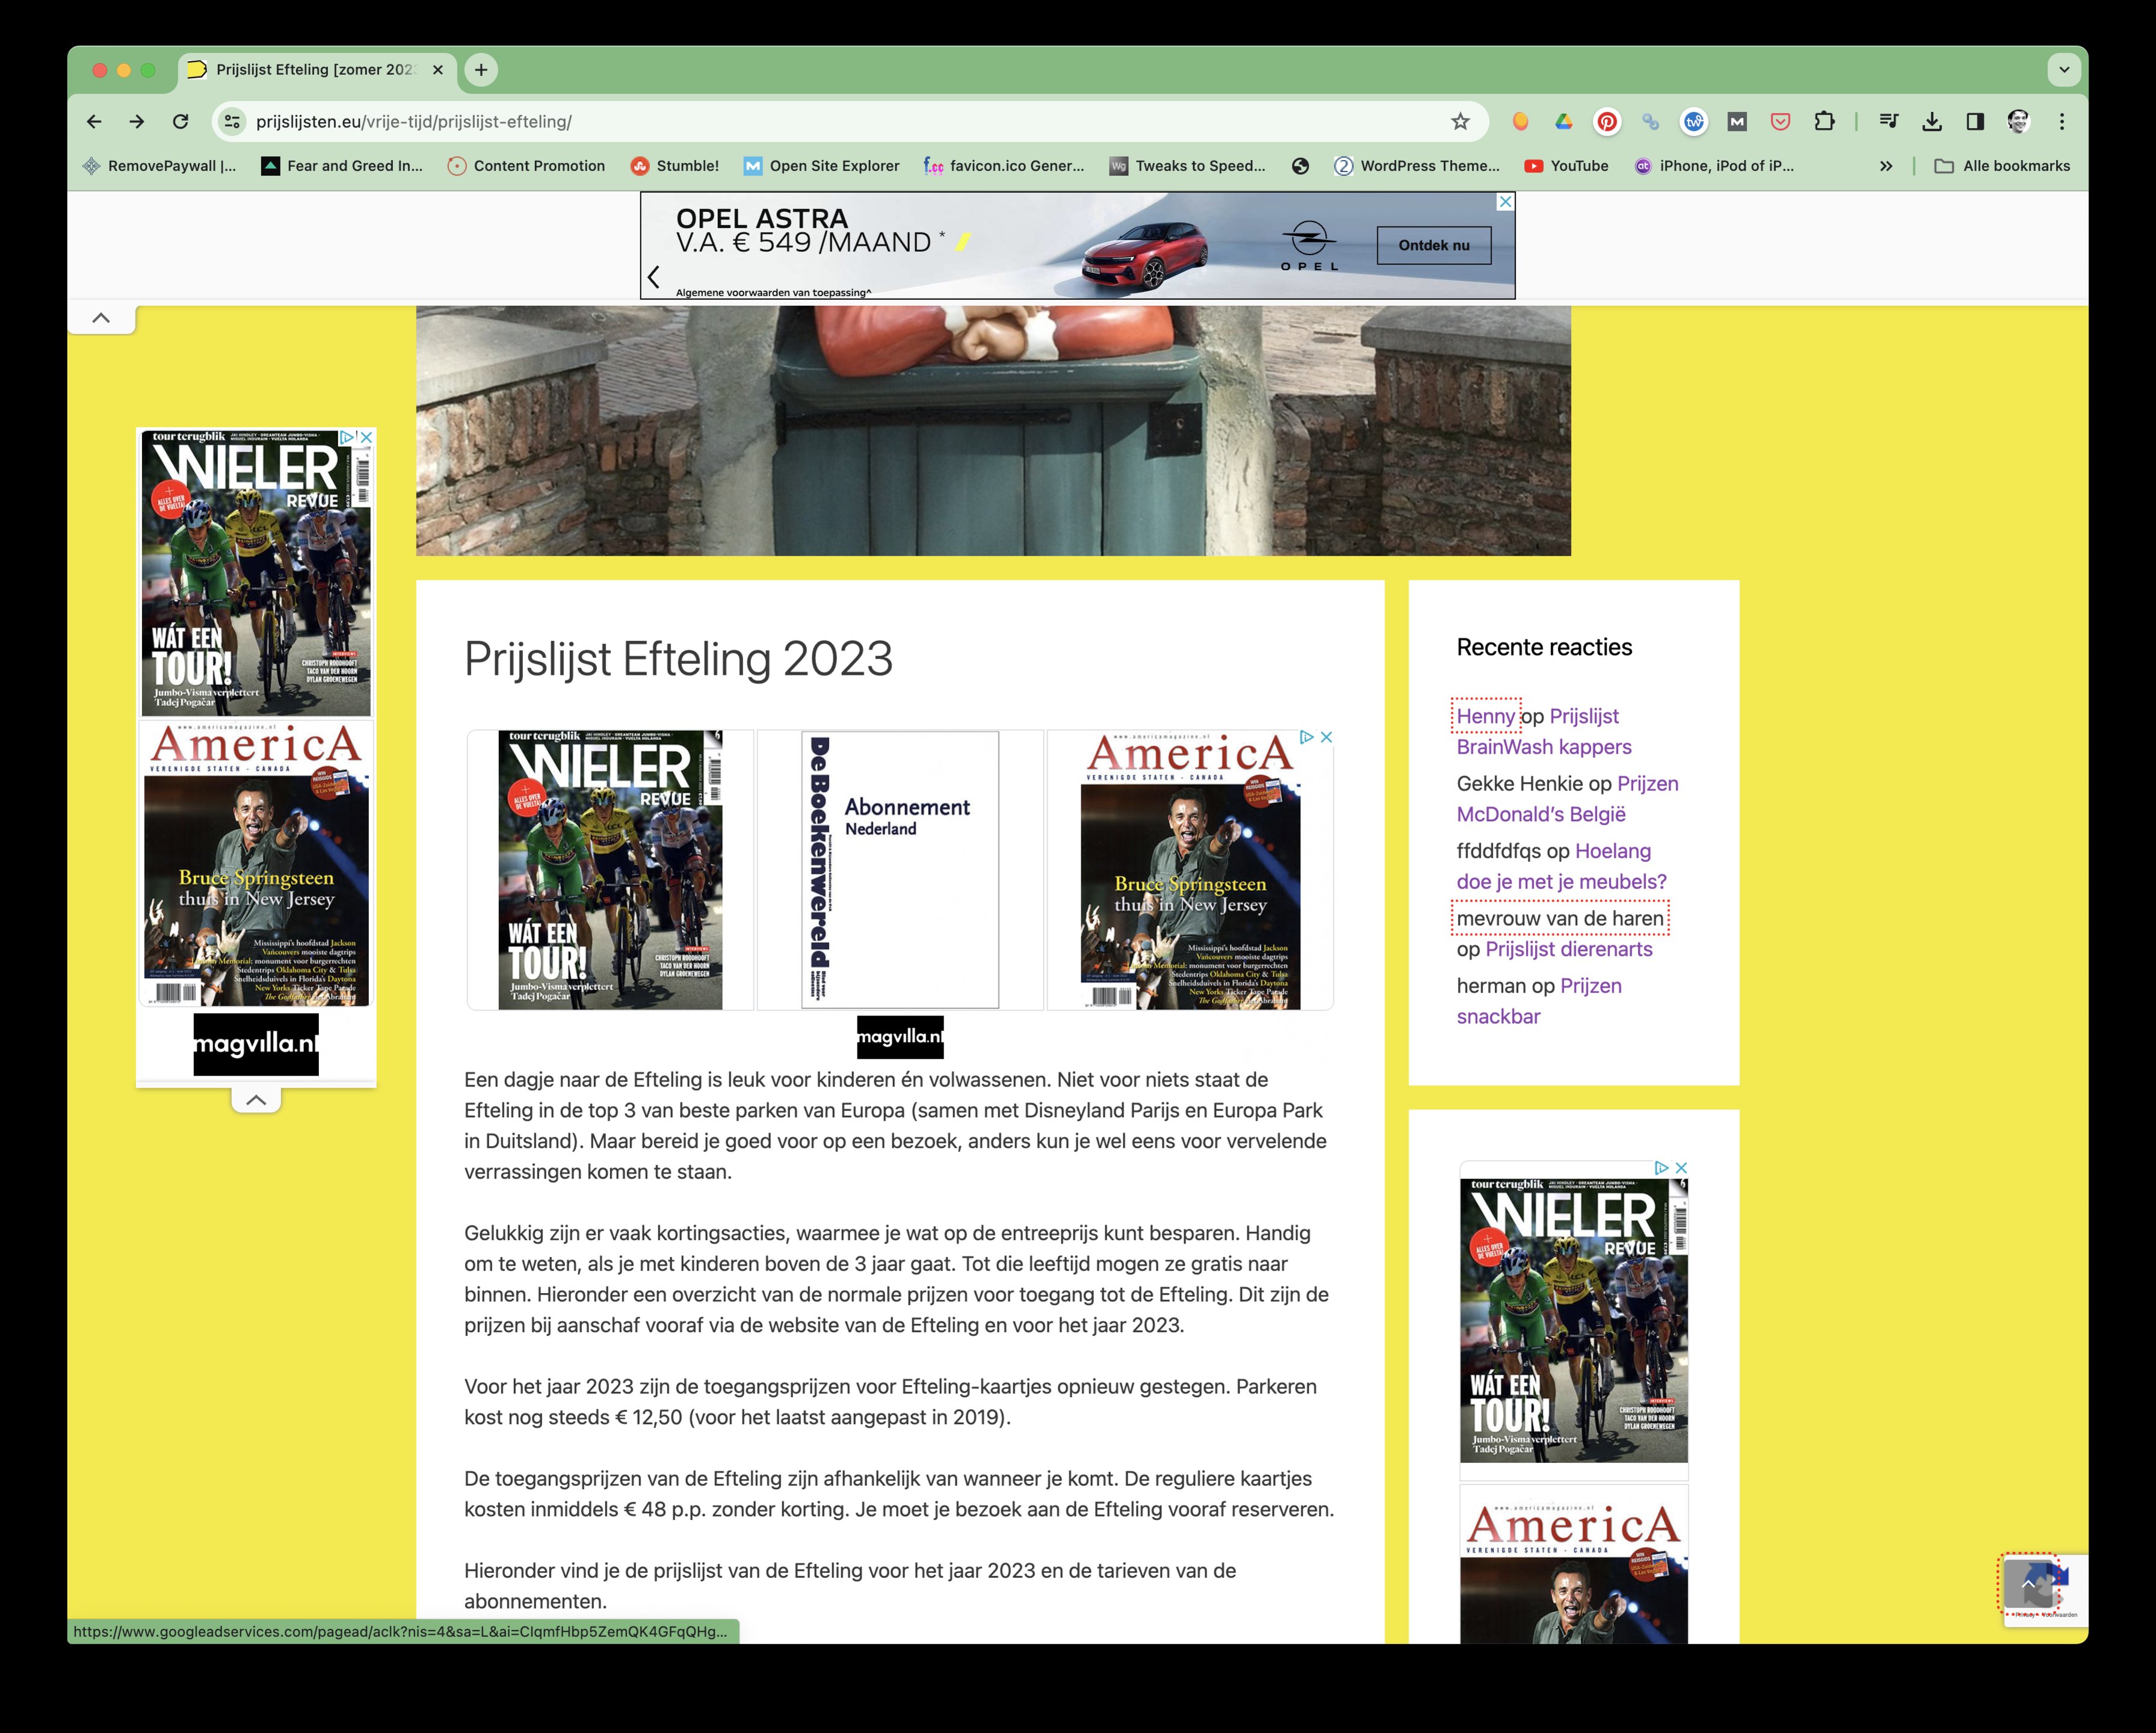Click the Ontdek nu button
Viewport: 2156px width, 1733px height.
pyautogui.click(x=1434, y=245)
